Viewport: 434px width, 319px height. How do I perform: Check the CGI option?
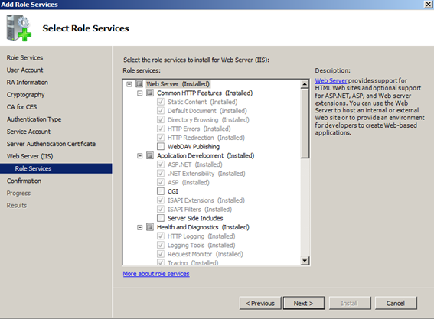coord(161,191)
